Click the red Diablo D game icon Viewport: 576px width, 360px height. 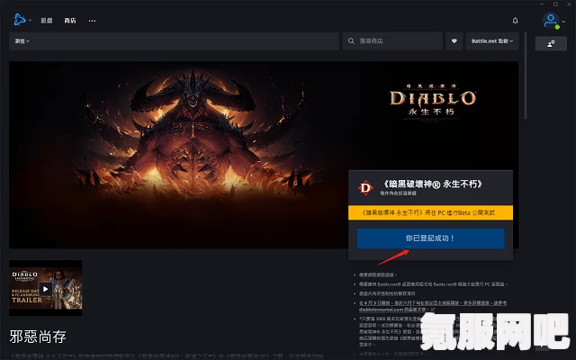[x=365, y=188]
